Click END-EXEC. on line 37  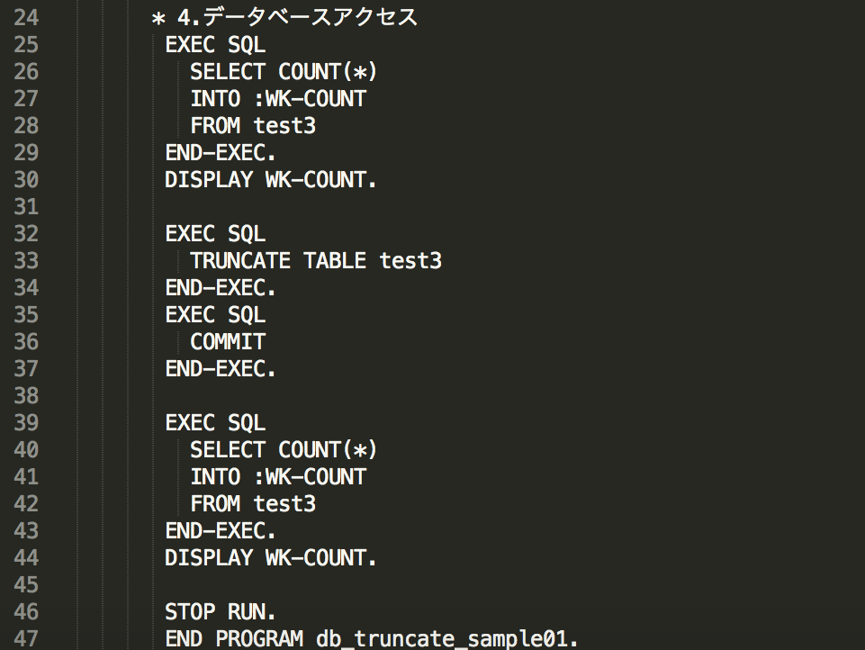pos(221,369)
